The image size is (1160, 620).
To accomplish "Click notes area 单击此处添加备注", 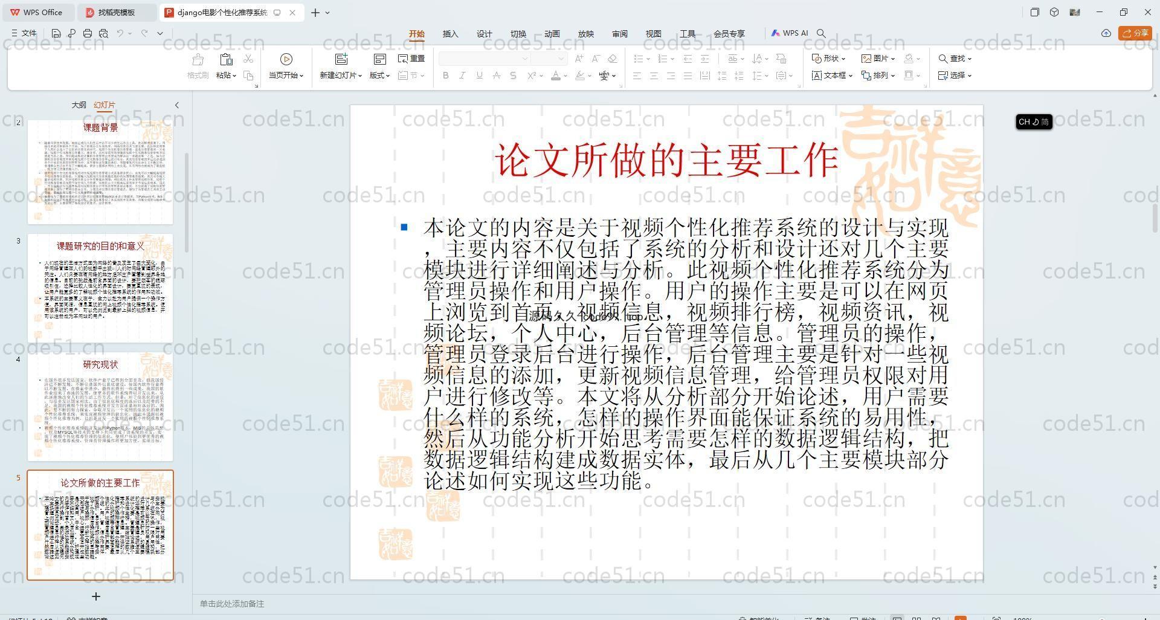I will point(232,604).
